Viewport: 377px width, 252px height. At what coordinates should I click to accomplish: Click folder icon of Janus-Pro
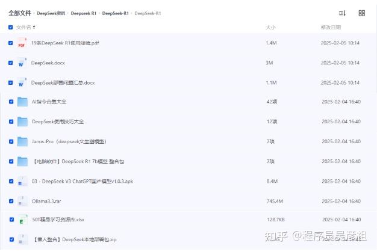[22, 141]
